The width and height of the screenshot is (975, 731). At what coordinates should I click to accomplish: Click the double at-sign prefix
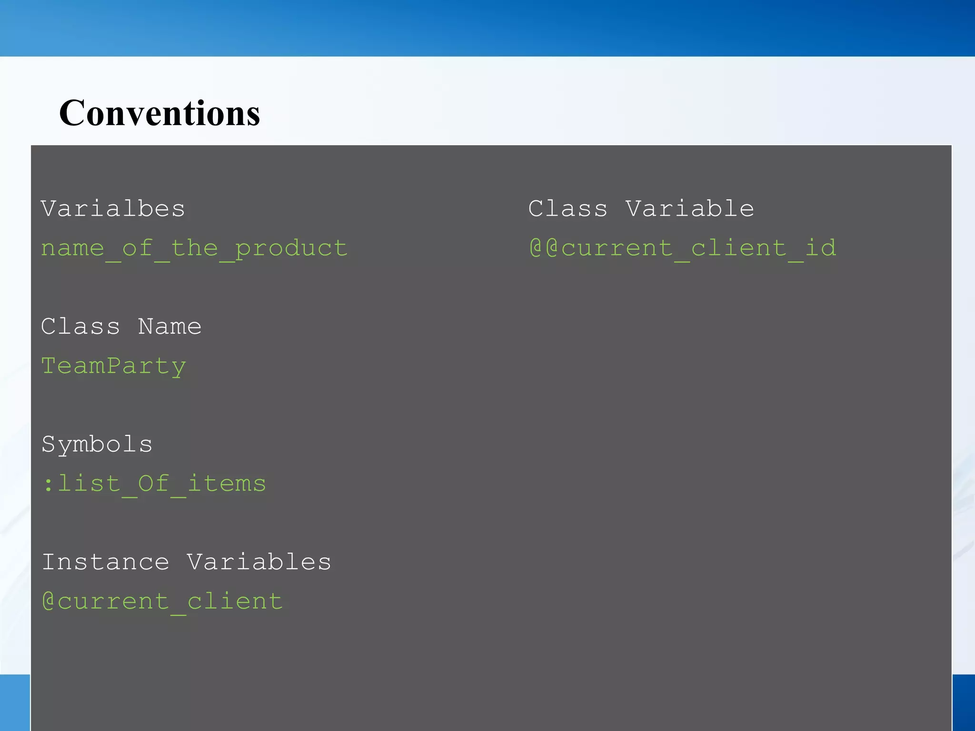pyautogui.click(x=544, y=248)
